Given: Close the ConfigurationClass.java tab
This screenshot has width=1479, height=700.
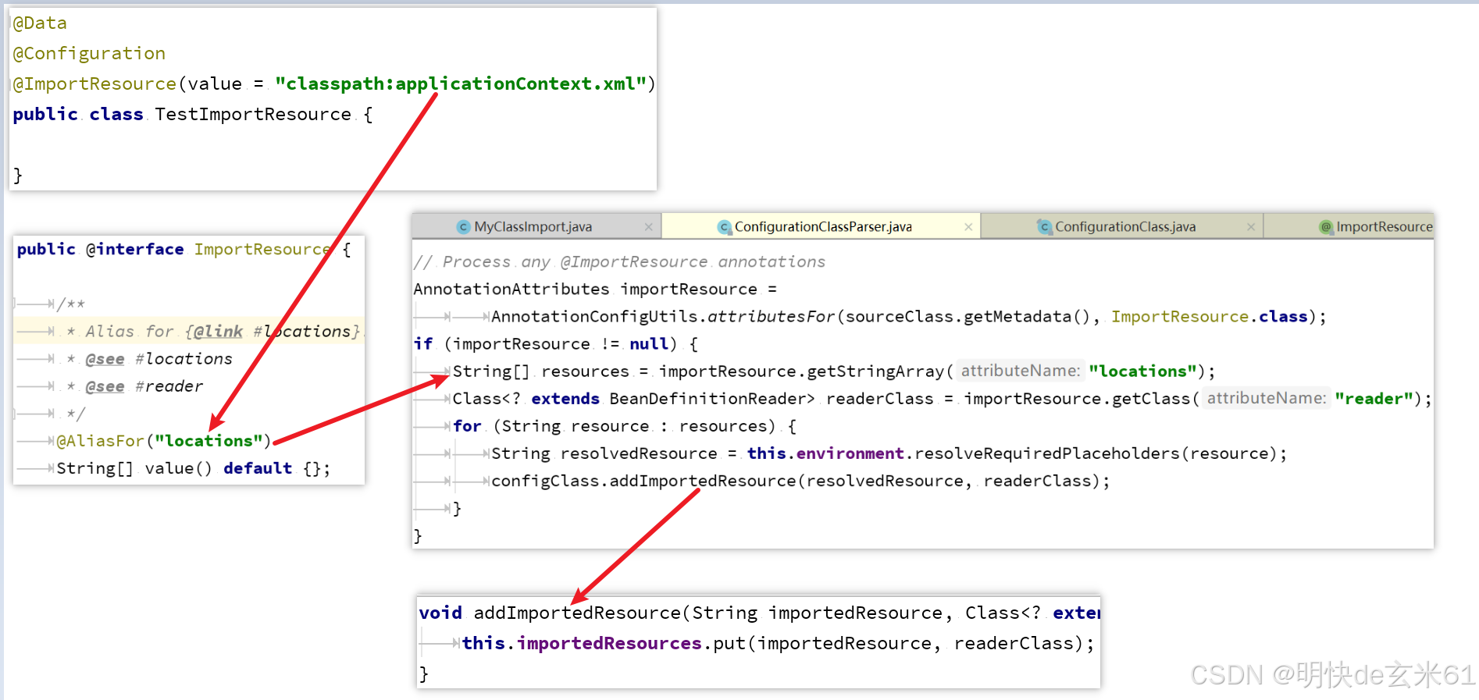Looking at the screenshot, I should 1251,226.
